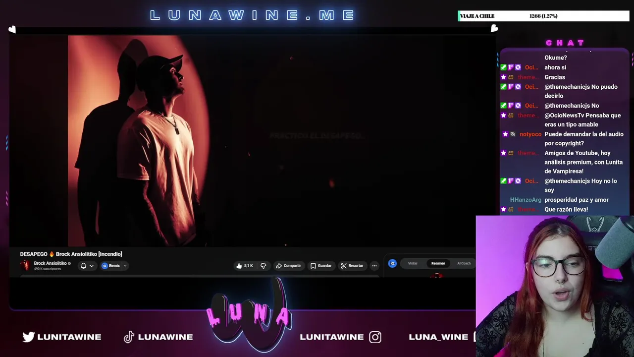Switch to the Vistas tab
Image resolution: width=634 pixels, height=357 pixels.
tap(413, 263)
